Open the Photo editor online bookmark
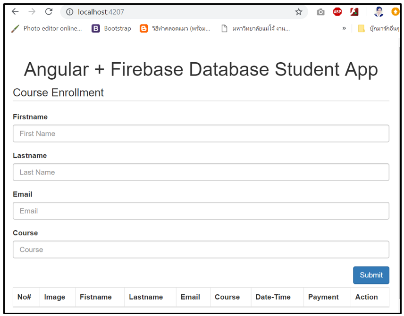 pos(46,28)
